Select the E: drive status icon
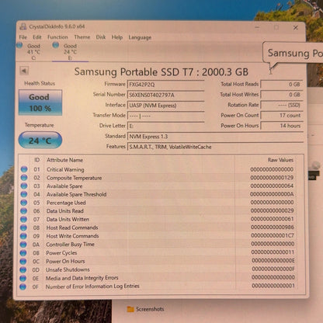323x323 pixels. 56,45
